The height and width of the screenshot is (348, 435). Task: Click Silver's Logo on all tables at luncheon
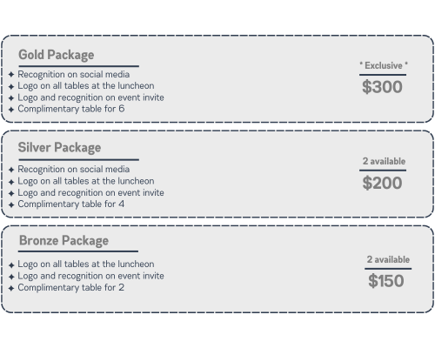coord(86,181)
